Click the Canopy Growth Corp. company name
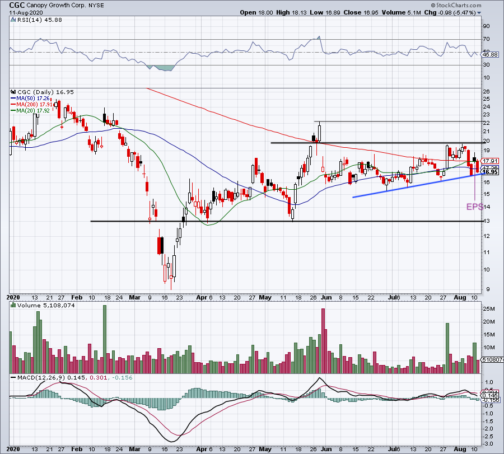The image size is (504, 454). point(57,6)
